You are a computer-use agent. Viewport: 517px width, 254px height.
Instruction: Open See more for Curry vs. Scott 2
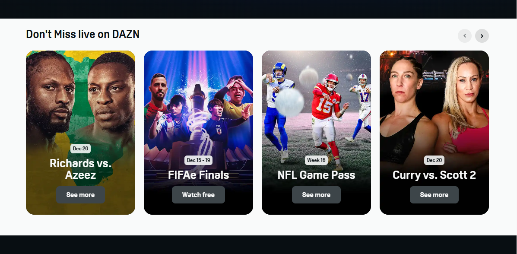(x=434, y=195)
